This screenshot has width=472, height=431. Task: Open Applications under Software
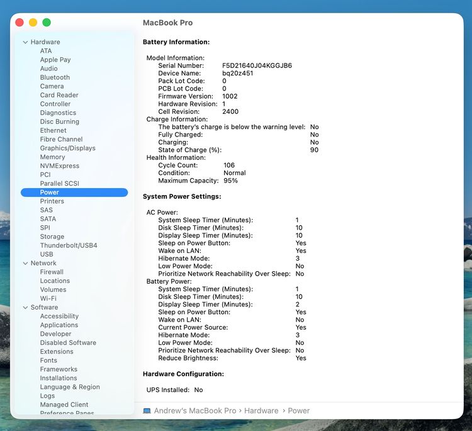[x=59, y=325]
